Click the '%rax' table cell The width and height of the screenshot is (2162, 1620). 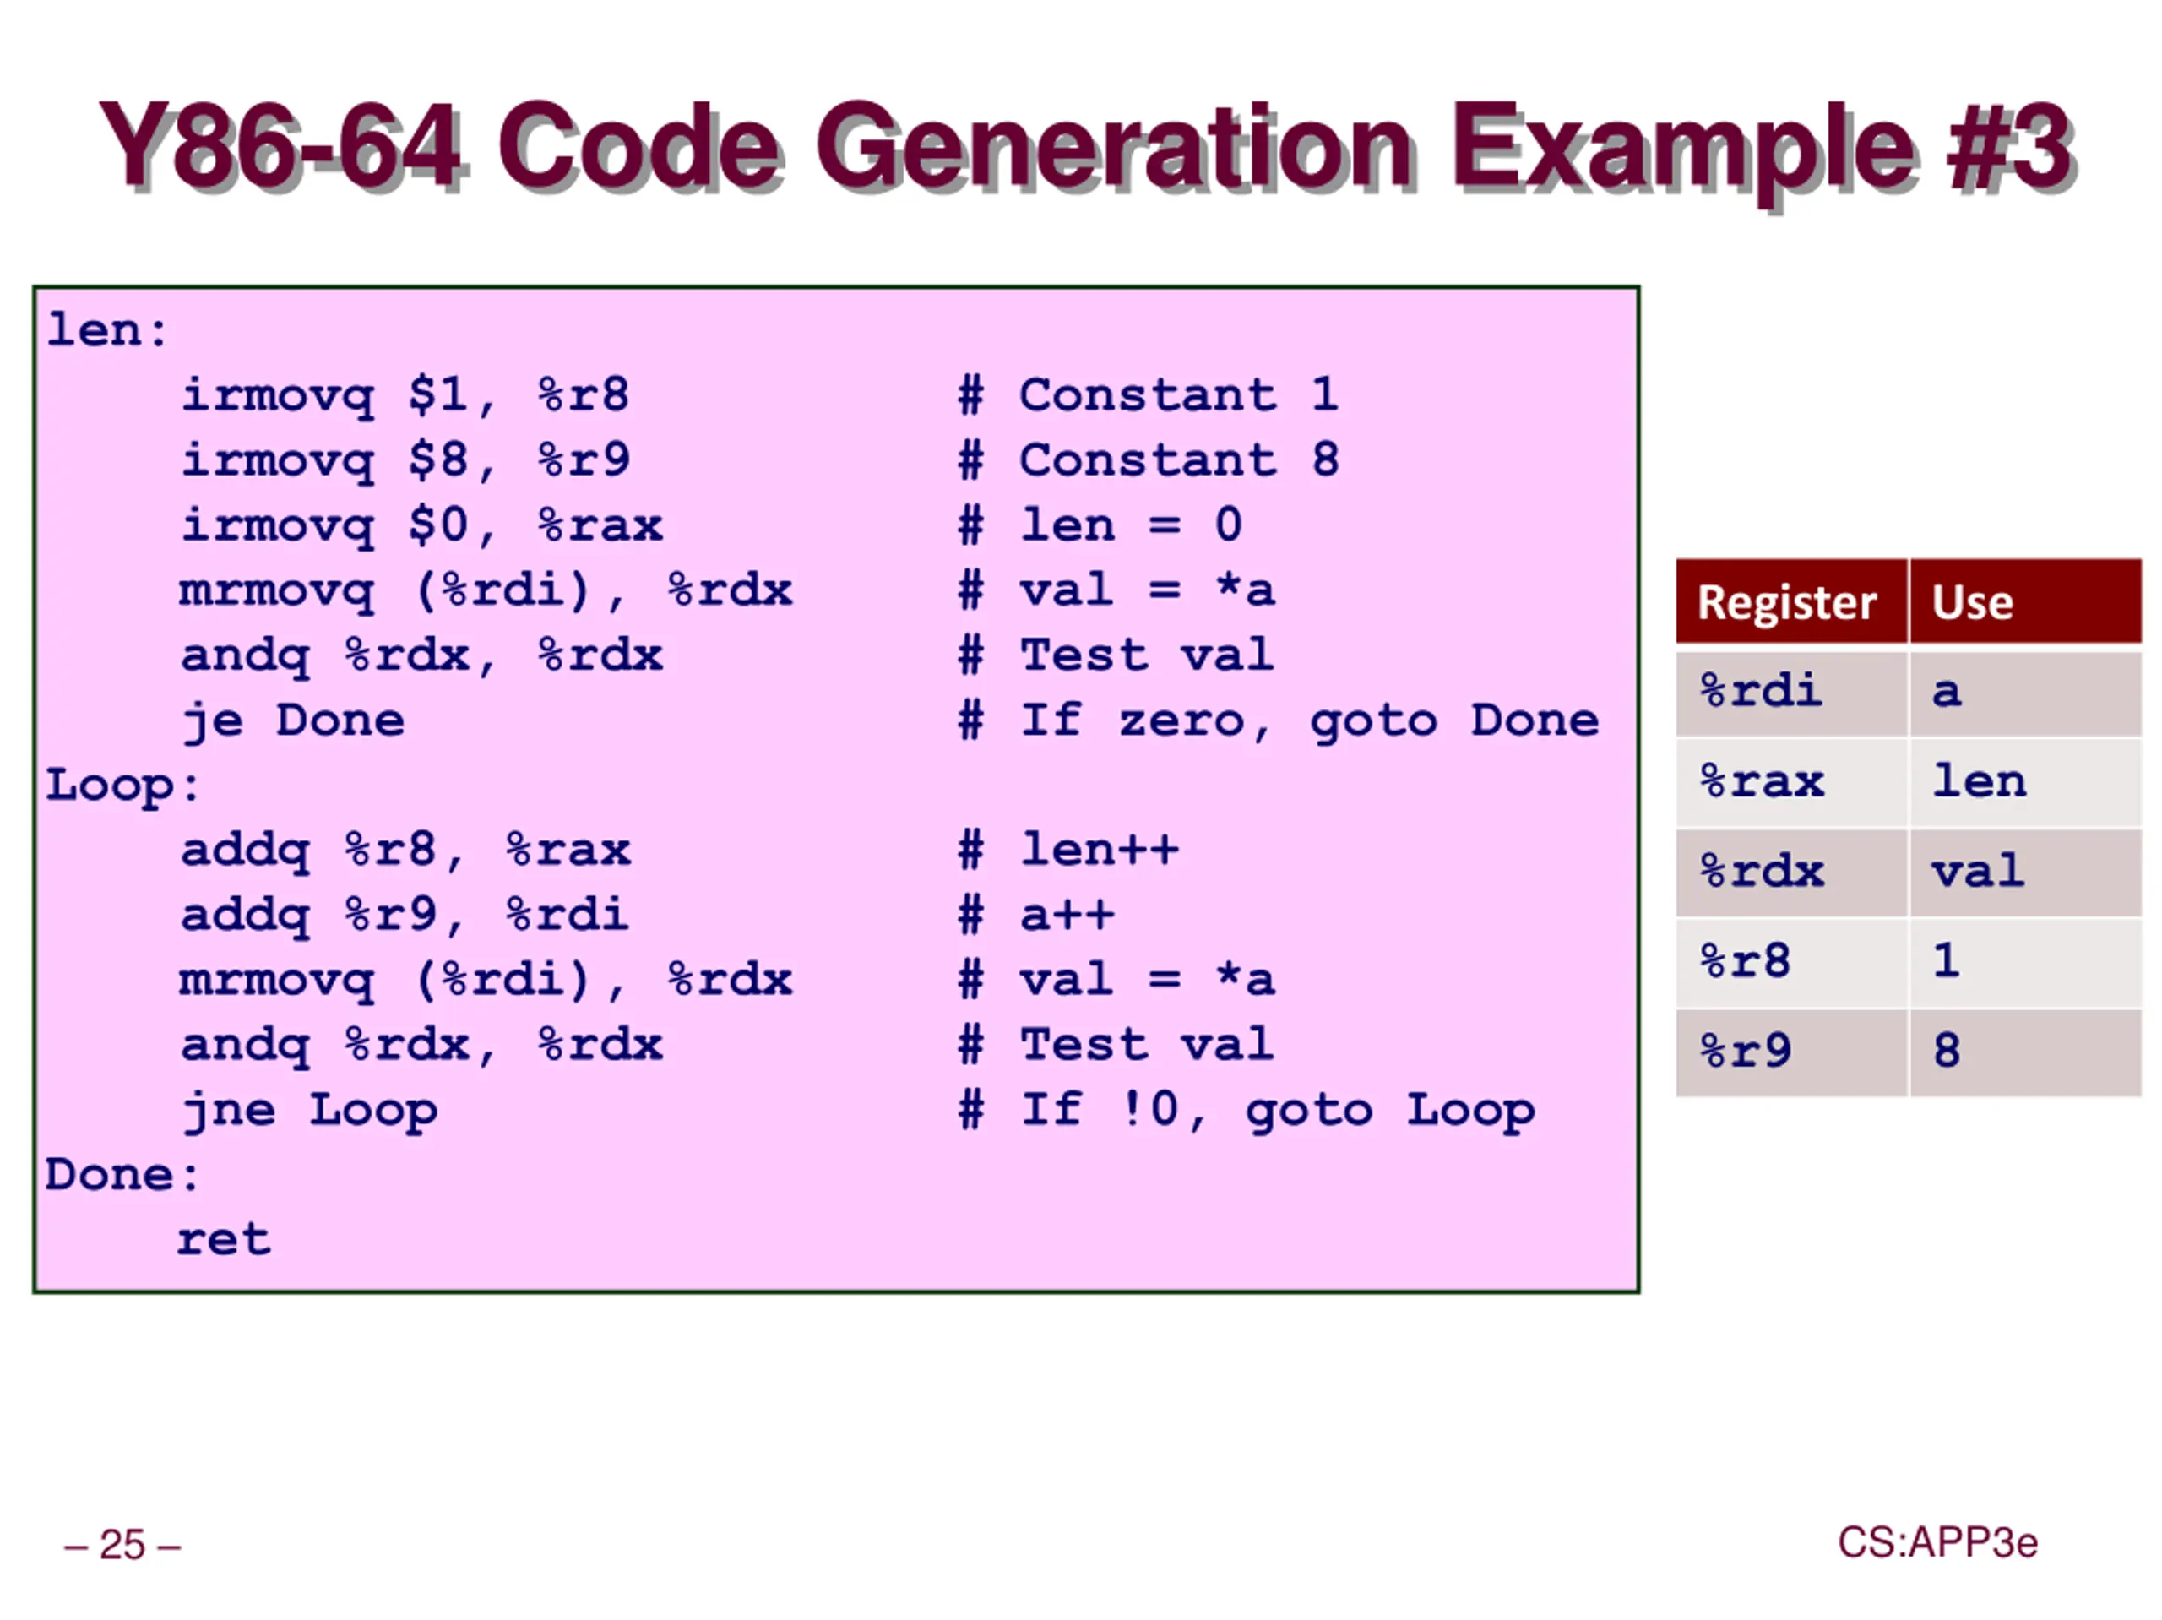click(x=1791, y=782)
